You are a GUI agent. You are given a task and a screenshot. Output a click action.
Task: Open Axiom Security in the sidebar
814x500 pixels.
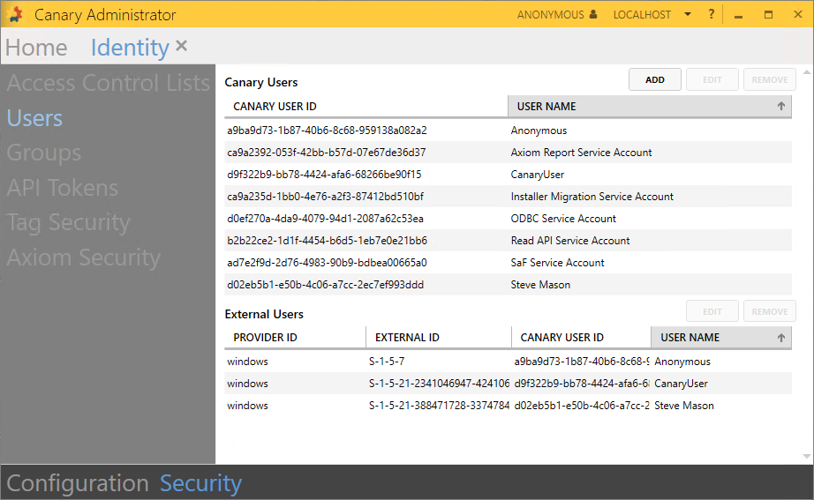[x=84, y=257]
